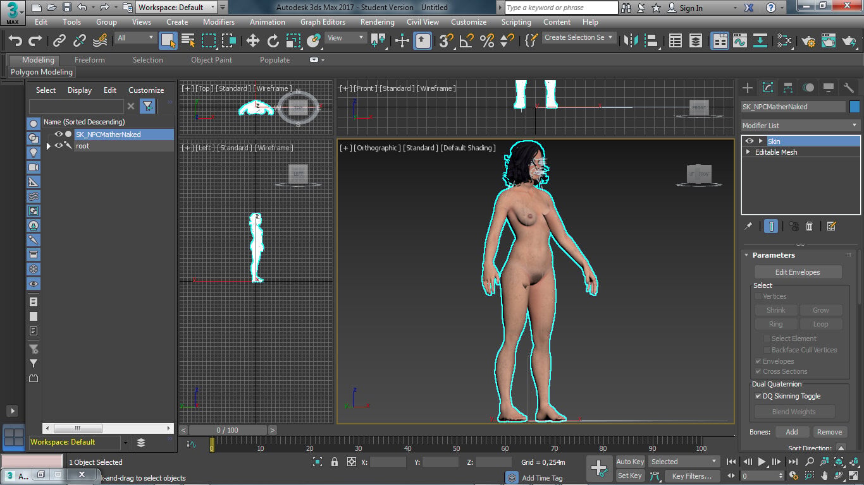This screenshot has width=864, height=485.
Task: Open the Render Setup teapot icon
Action: (808, 41)
